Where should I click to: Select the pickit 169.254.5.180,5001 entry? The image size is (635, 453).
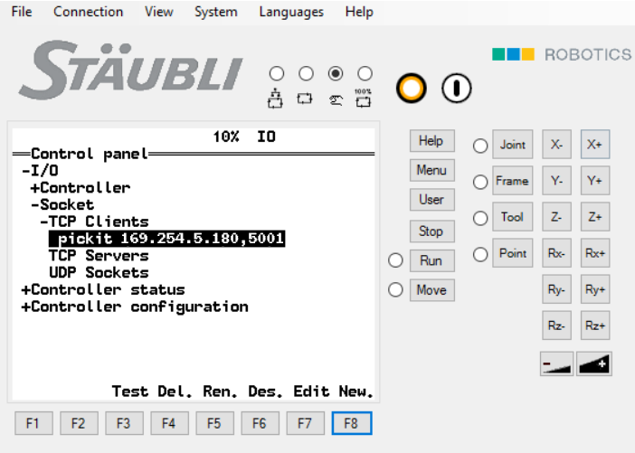[x=166, y=239]
